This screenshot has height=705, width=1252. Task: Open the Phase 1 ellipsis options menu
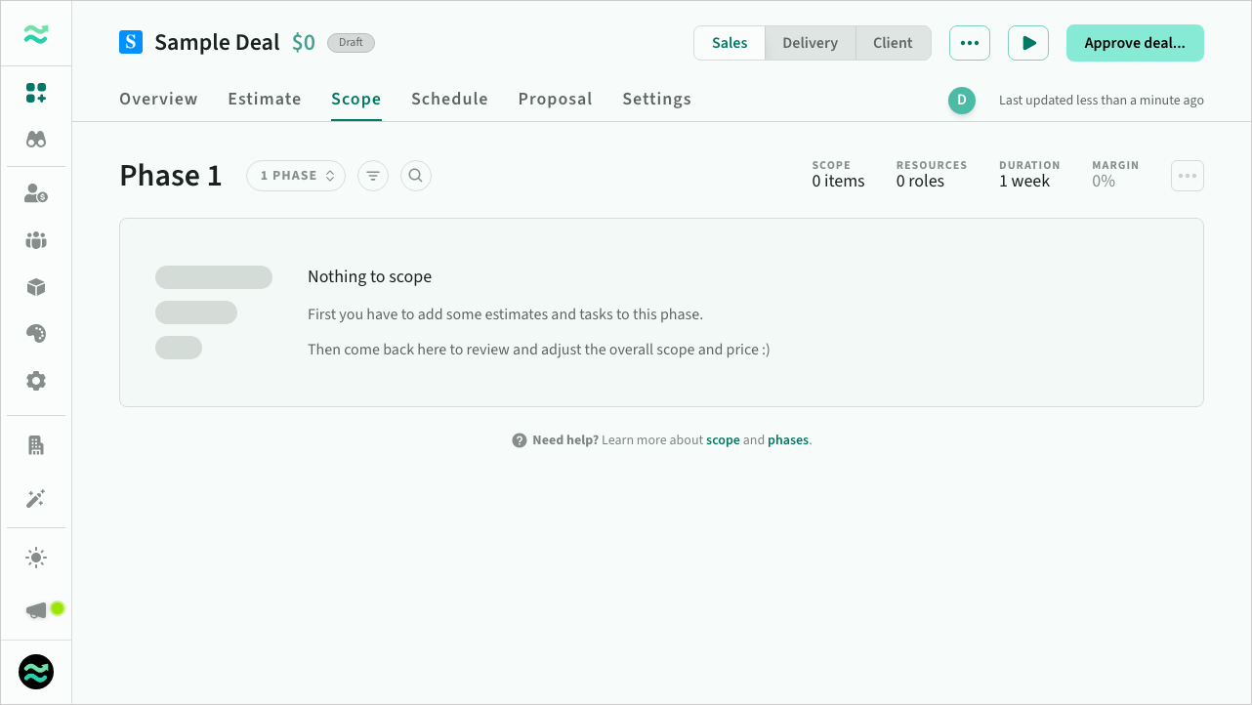(x=1187, y=176)
